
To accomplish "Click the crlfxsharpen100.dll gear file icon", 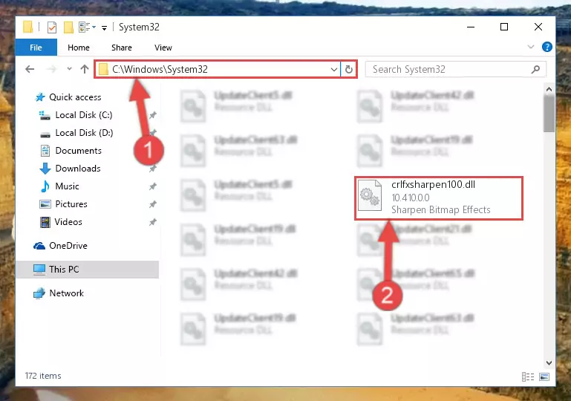I will pos(370,195).
